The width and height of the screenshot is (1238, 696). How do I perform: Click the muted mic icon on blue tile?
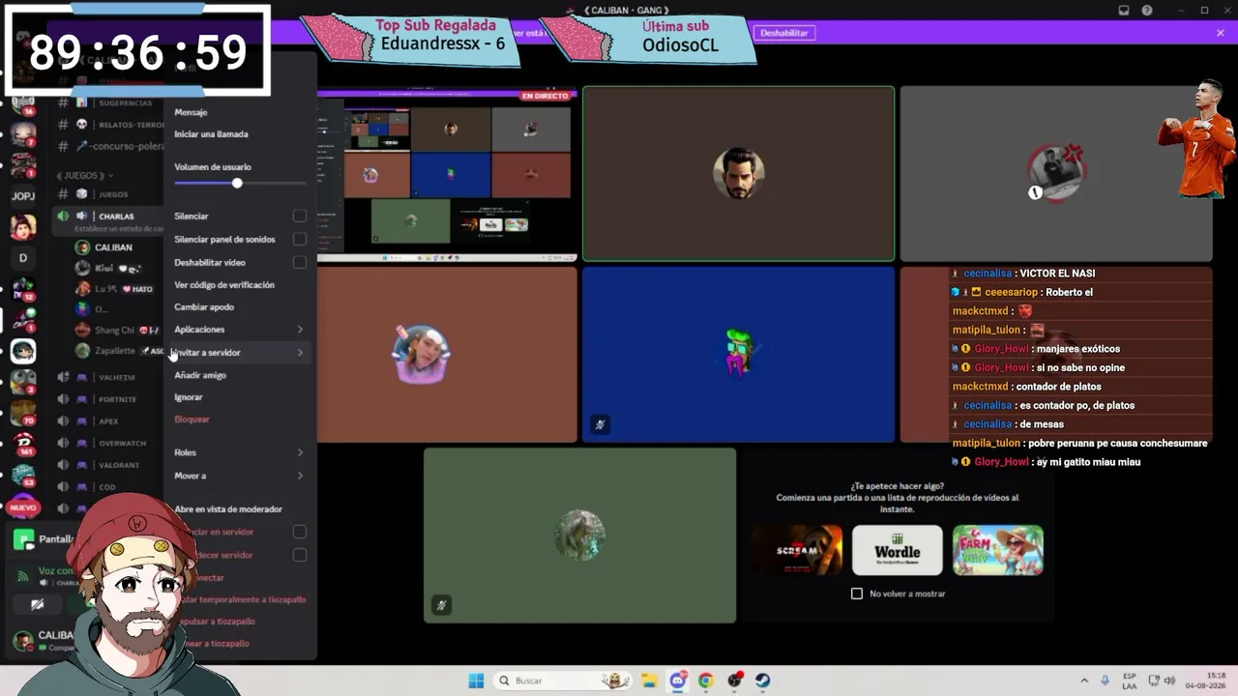tap(601, 424)
